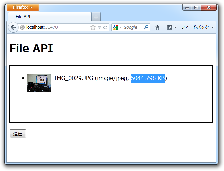Expand the URL history dropdown arrow

(x=99, y=27)
